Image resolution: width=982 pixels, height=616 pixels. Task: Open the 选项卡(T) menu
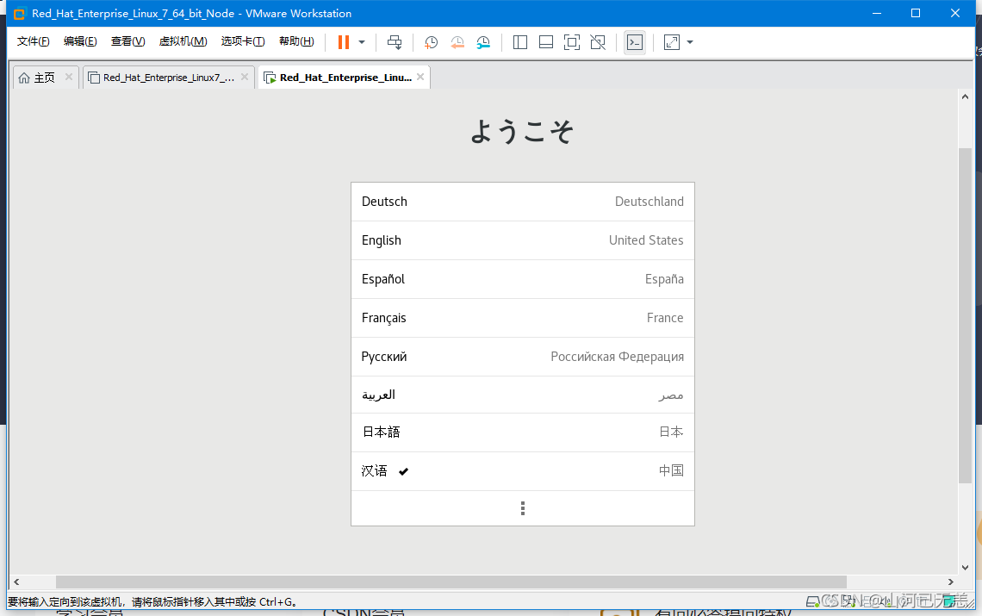coord(242,41)
